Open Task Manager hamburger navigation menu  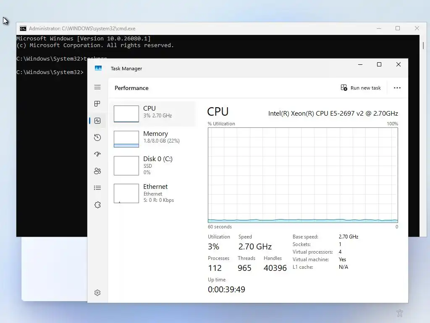[x=97, y=87]
